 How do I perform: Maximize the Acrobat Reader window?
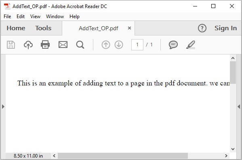(x=213, y=6)
